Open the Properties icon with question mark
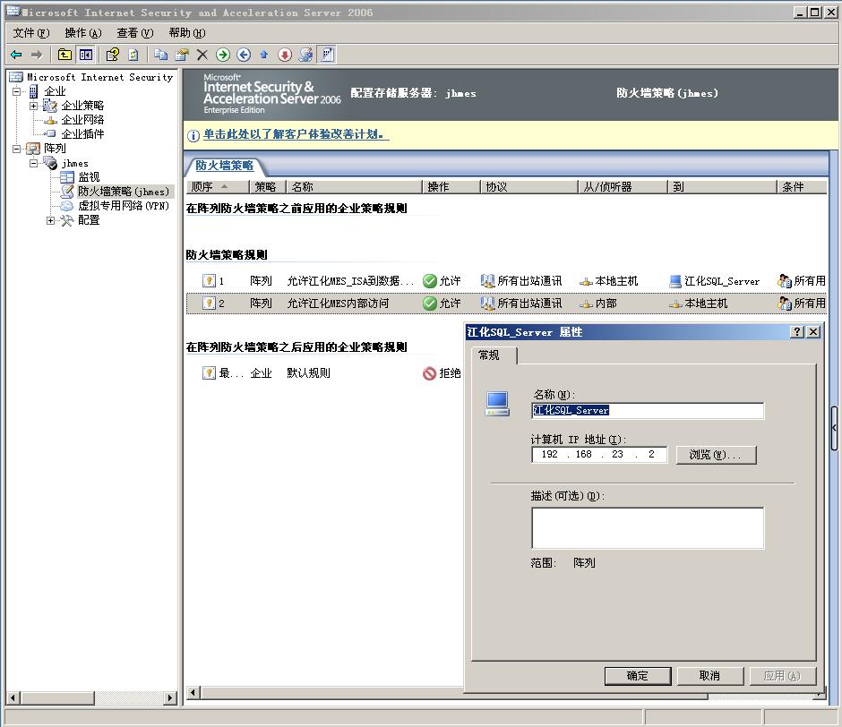 coord(112,55)
